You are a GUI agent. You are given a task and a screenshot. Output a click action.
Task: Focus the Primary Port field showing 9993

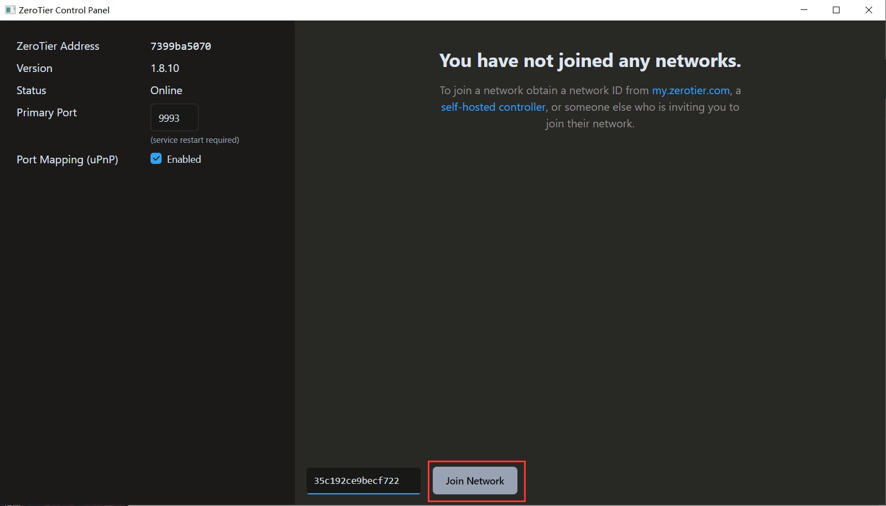click(174, 118)
